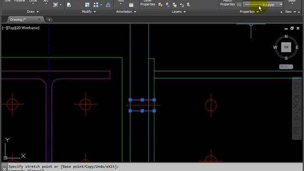The height and width of the screenshot is (171, 304).
Task: Open Layer Properties manager
Action: click(148, 3)
